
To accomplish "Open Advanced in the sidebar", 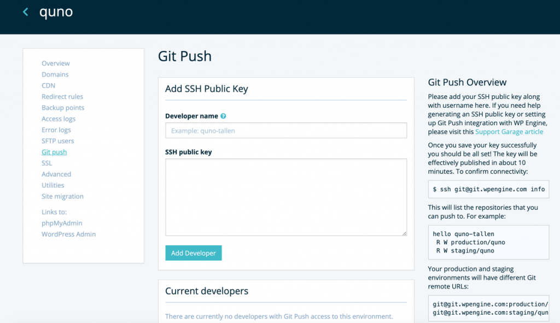I will 56,174.
